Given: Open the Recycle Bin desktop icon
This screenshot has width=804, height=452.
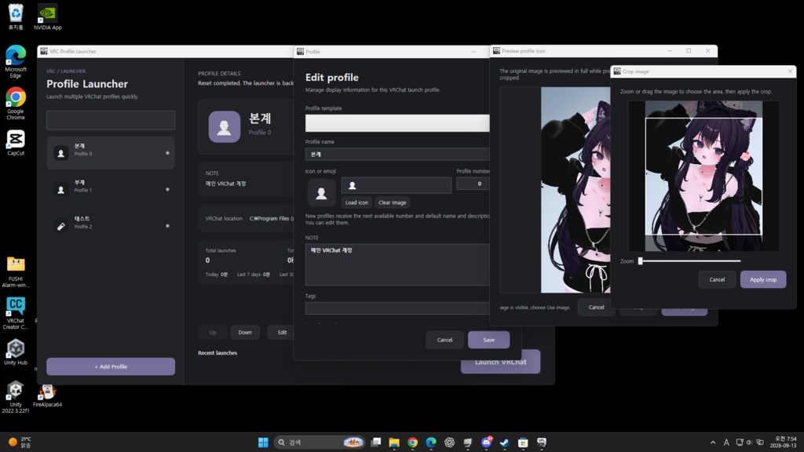Looking at the screenshot, I should coord(16,17).
